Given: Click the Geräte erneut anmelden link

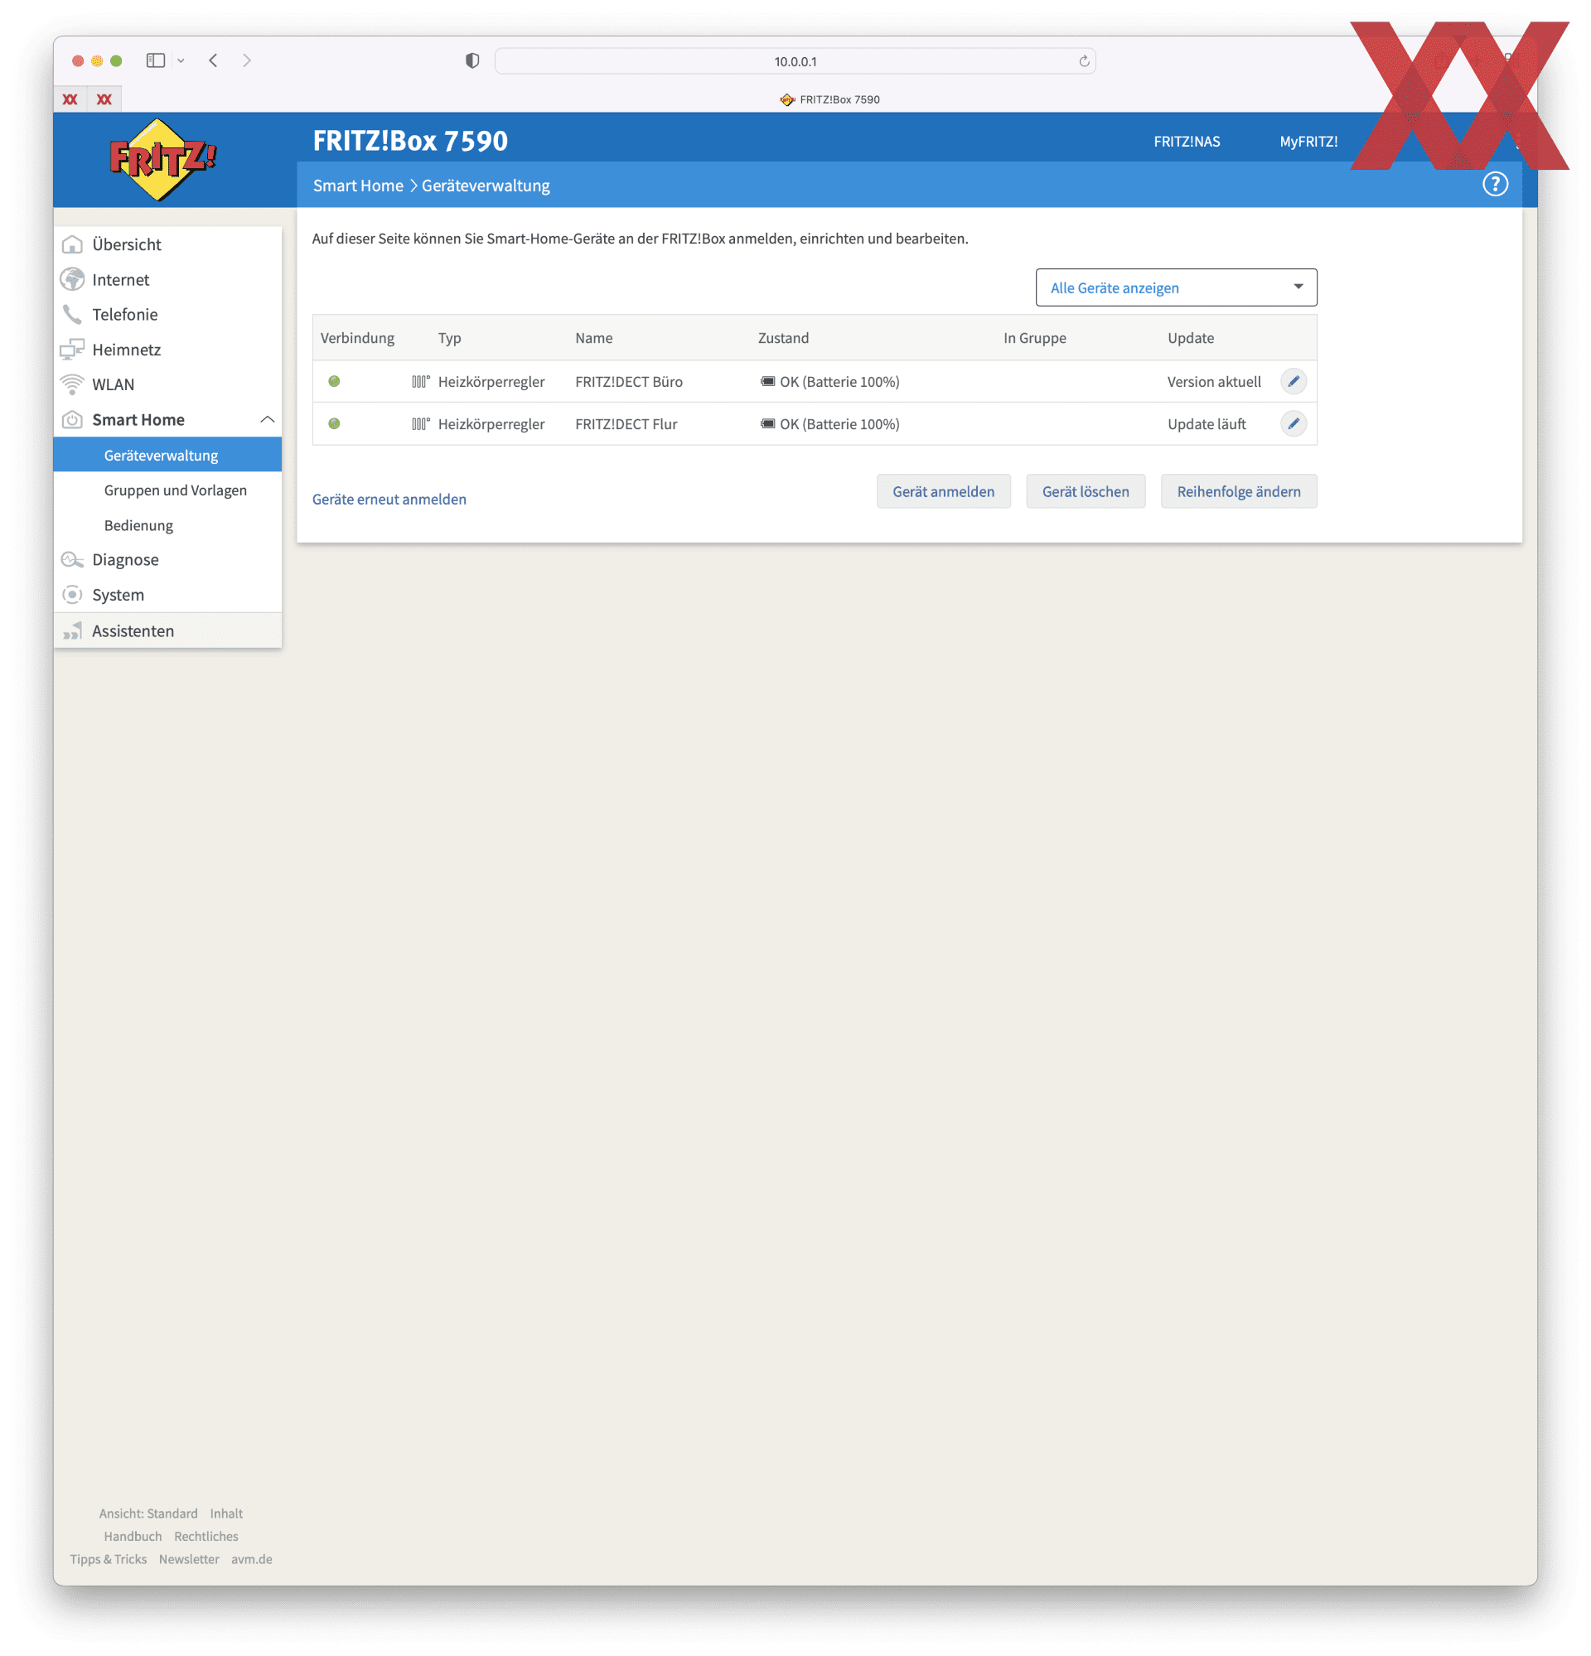Looking at the screenshot, I should pyautogui.click(x=389, y=499).
